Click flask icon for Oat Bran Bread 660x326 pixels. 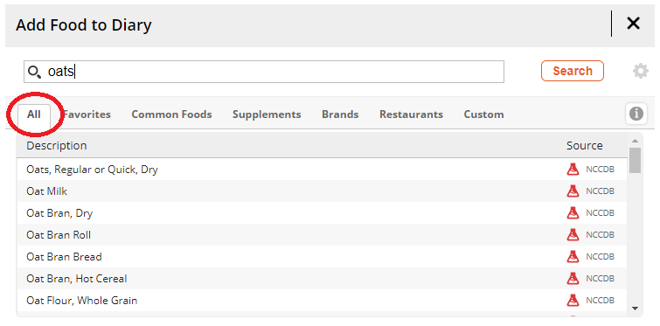pyautogui.click(x=573, y=257)
